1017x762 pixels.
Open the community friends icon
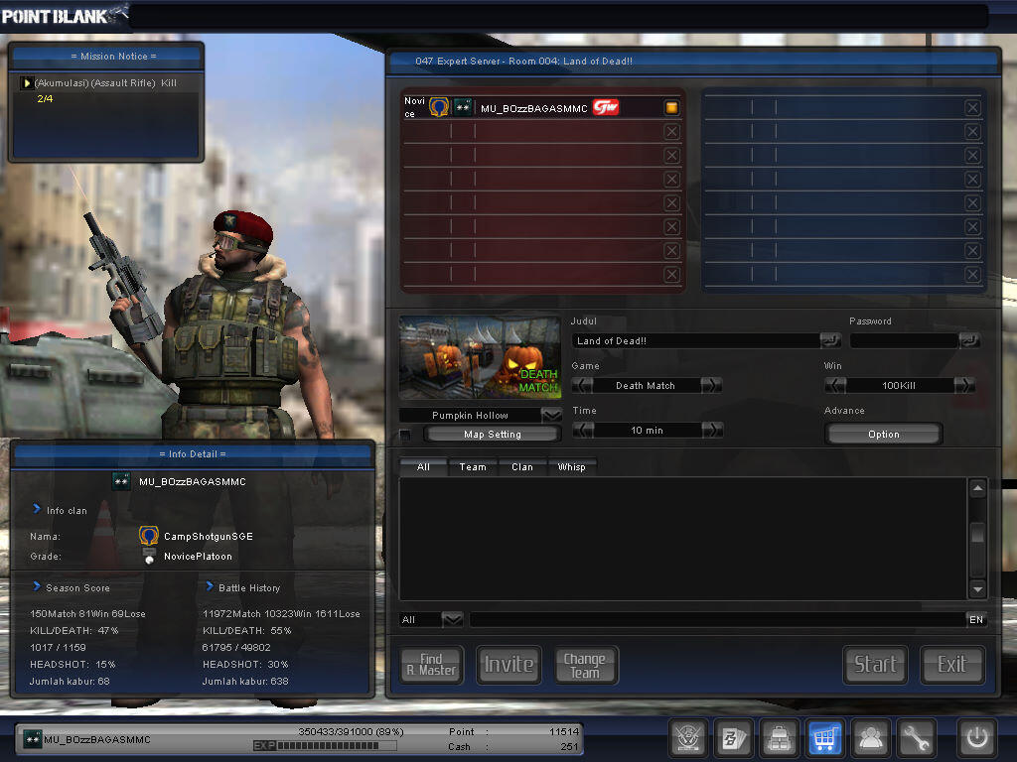click(870, 737)
